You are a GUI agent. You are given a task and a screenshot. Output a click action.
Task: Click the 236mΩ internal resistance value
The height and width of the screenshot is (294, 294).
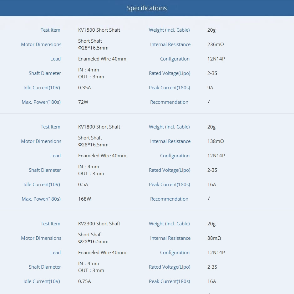[x=215, y=45]
